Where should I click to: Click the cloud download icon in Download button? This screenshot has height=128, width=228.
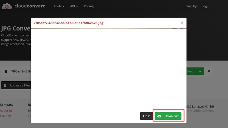(159, 116)
